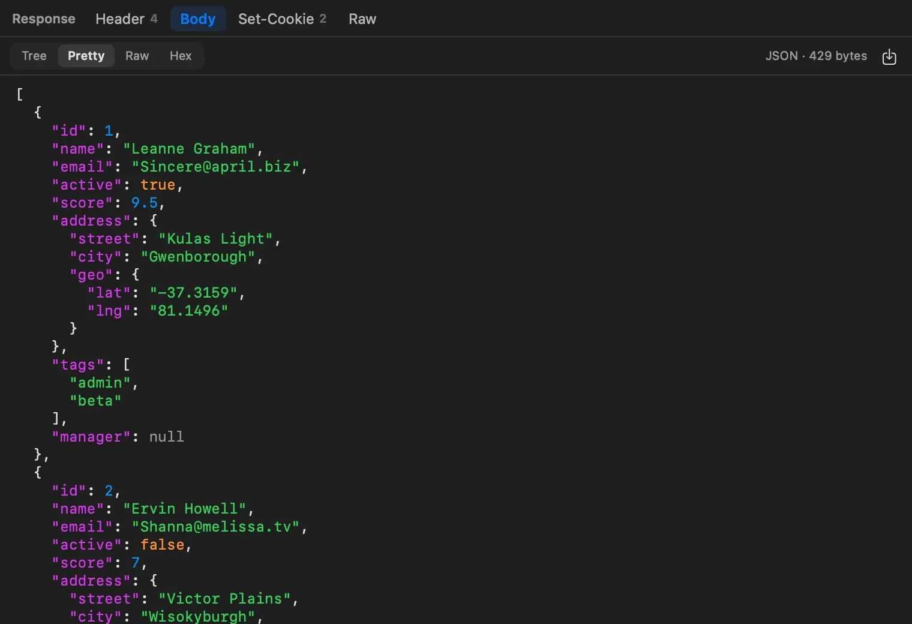
Task: Click the lat value "-37.3159"
Action: coord(193,293)
